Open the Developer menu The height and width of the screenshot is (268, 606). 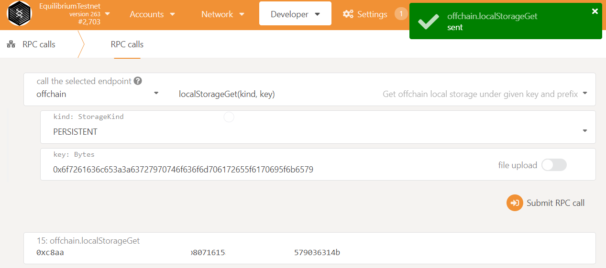coord(295,14)
